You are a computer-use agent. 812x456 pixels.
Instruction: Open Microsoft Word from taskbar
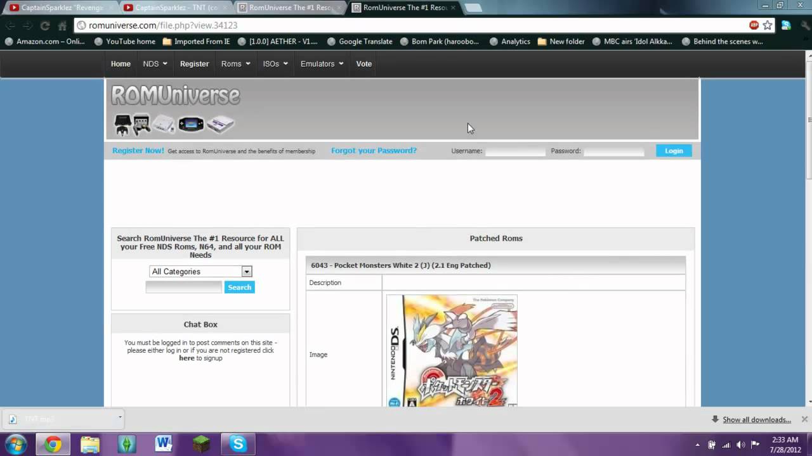pos(164,444)
